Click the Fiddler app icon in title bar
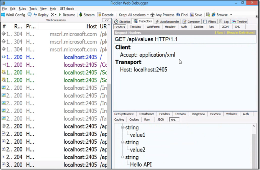The image size is (260, 170). (3, 3)
